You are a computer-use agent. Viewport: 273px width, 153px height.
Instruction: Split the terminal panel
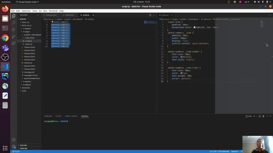[x=260, y=116]
